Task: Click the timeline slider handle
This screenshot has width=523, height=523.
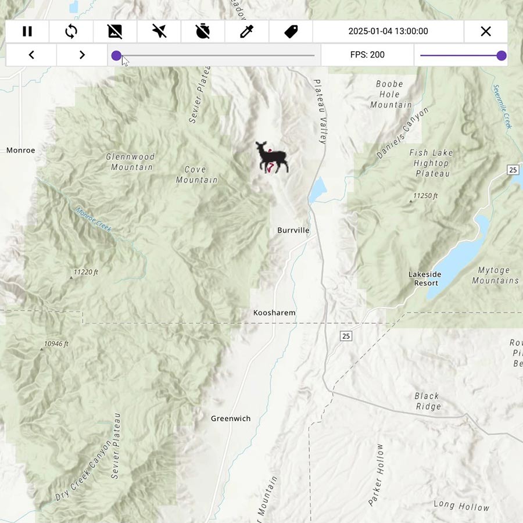Action: 116,56
